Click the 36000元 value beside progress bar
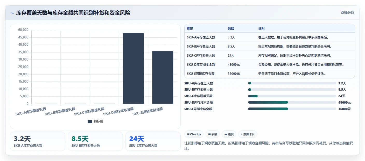 click(x=345, y=109)
